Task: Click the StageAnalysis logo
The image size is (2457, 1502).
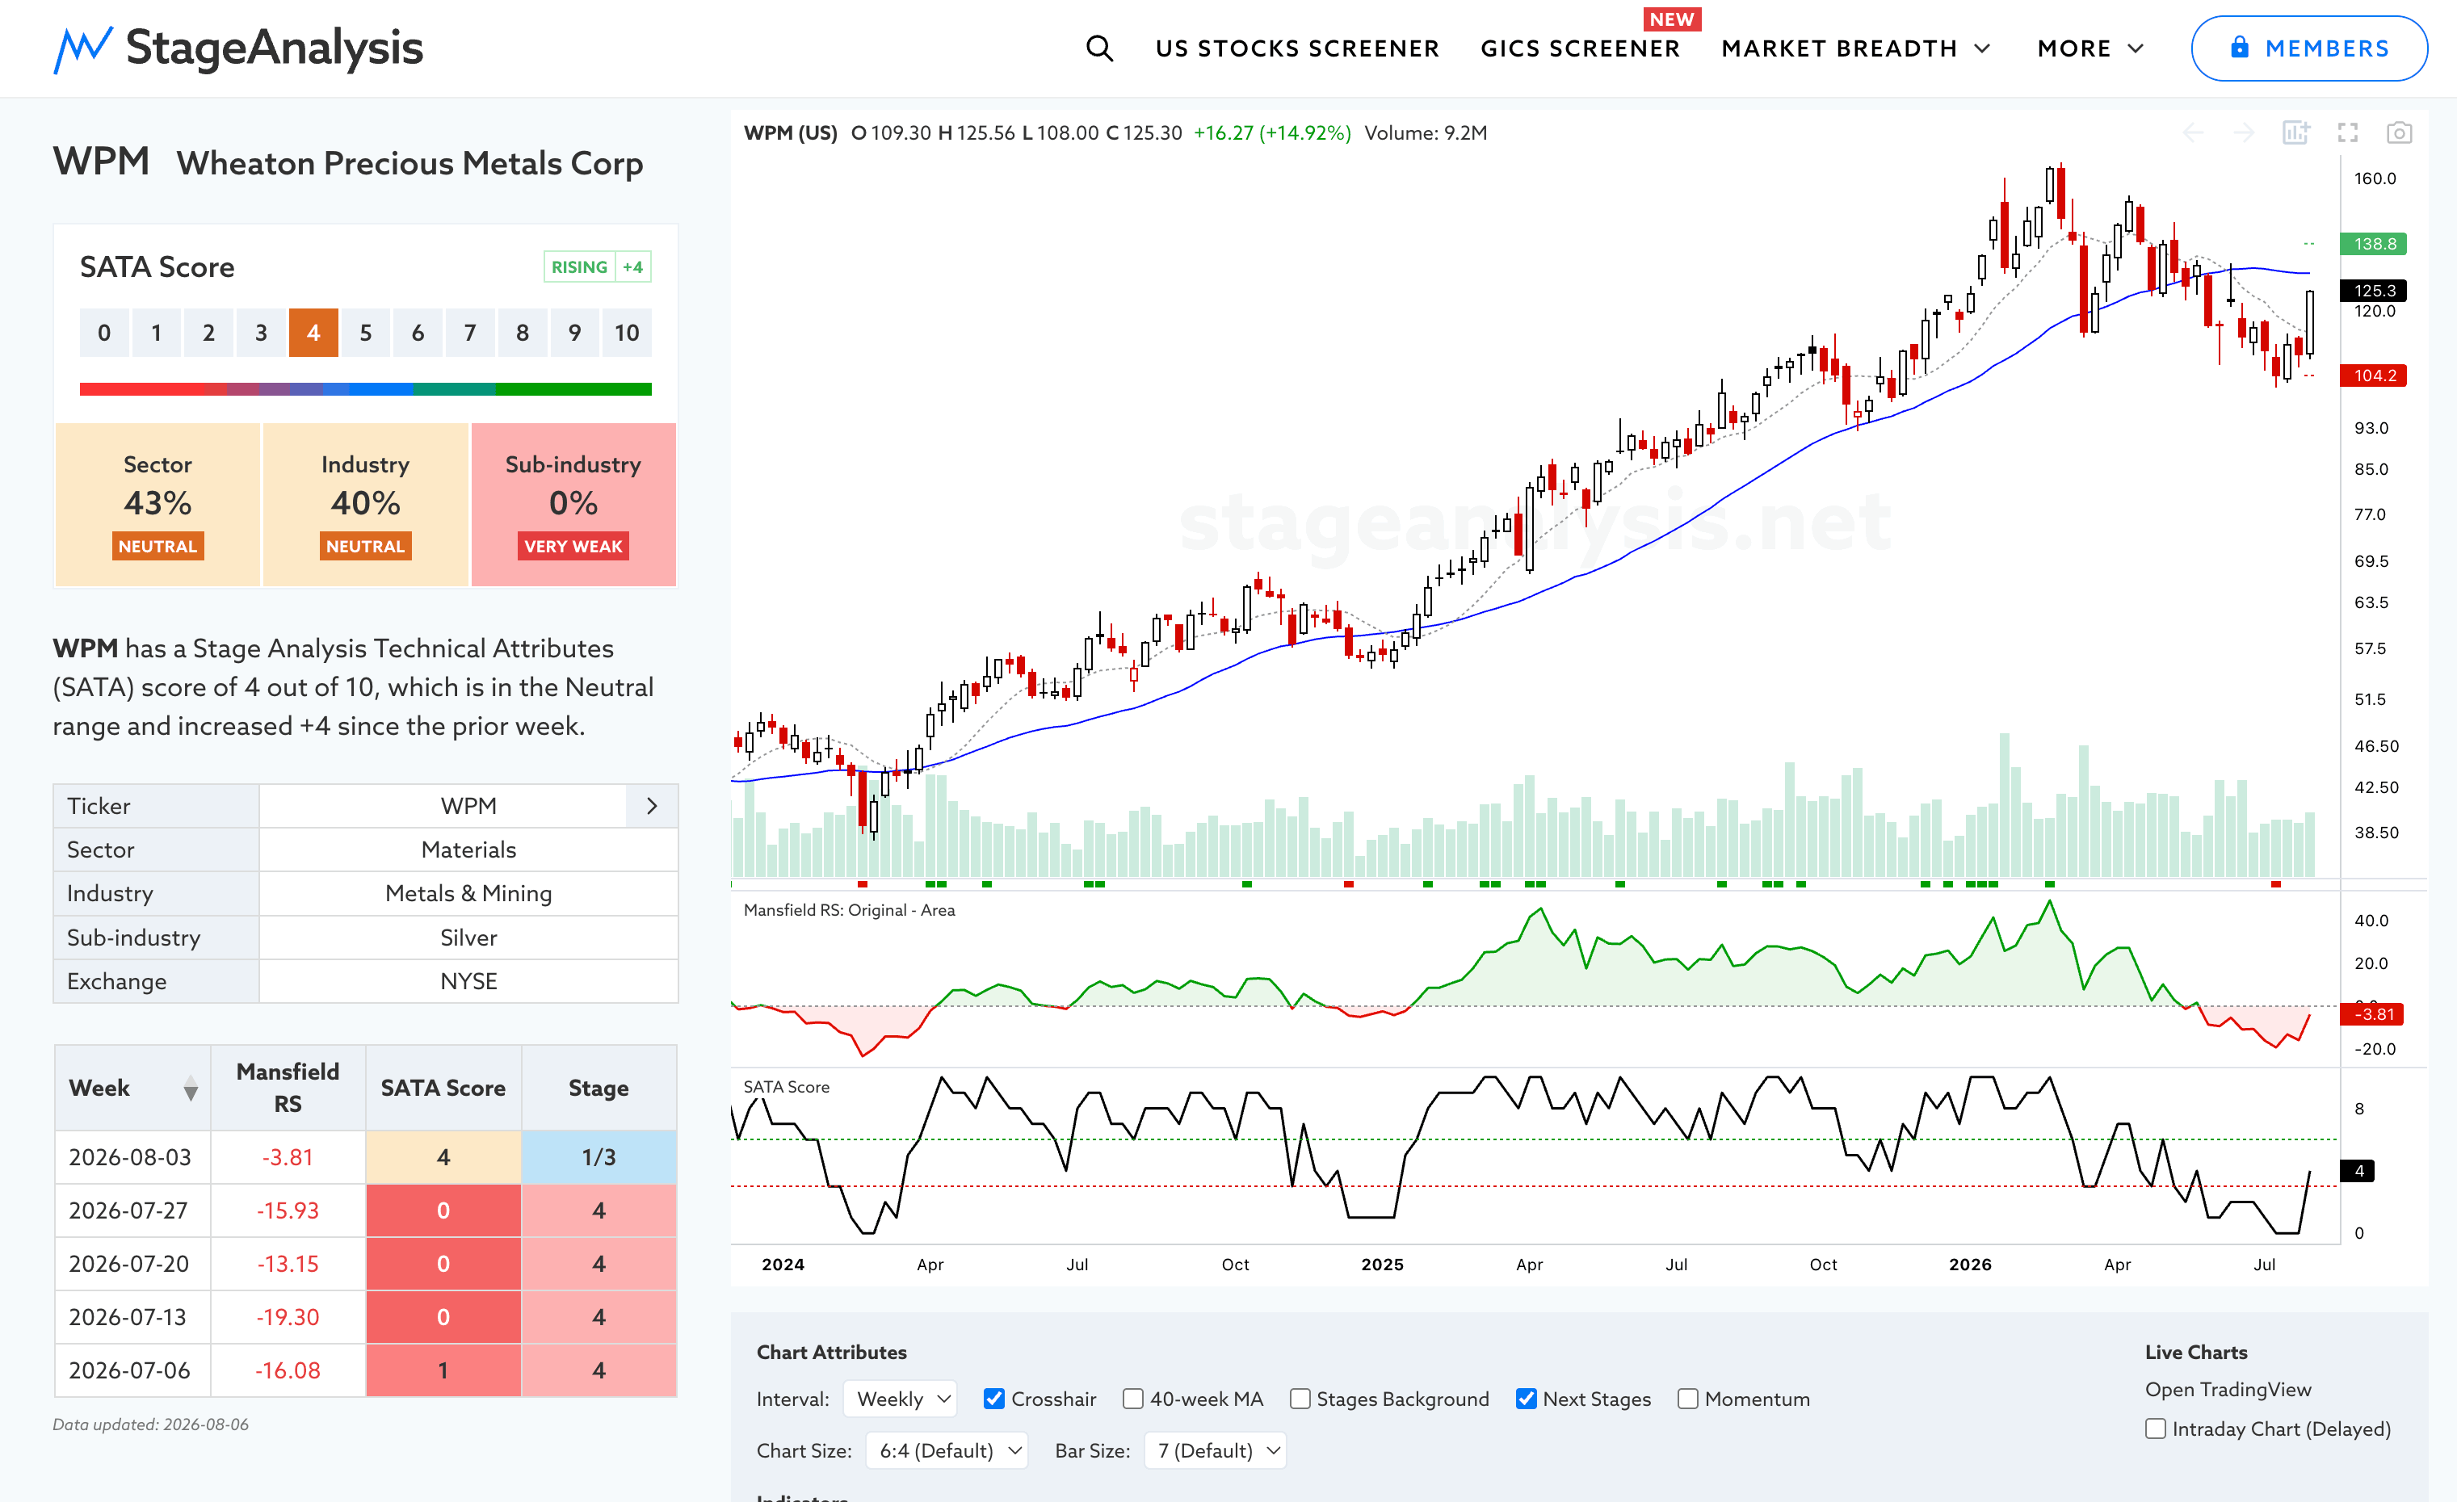Action: 238,48
